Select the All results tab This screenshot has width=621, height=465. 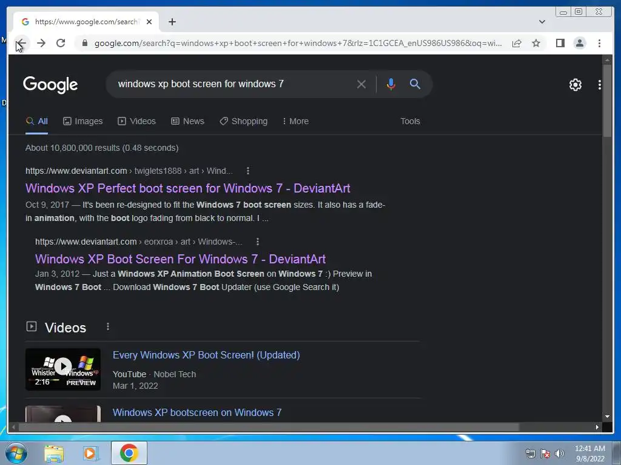37,121
